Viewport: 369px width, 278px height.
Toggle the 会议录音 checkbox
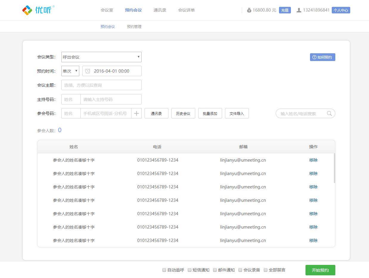[240, 270]
